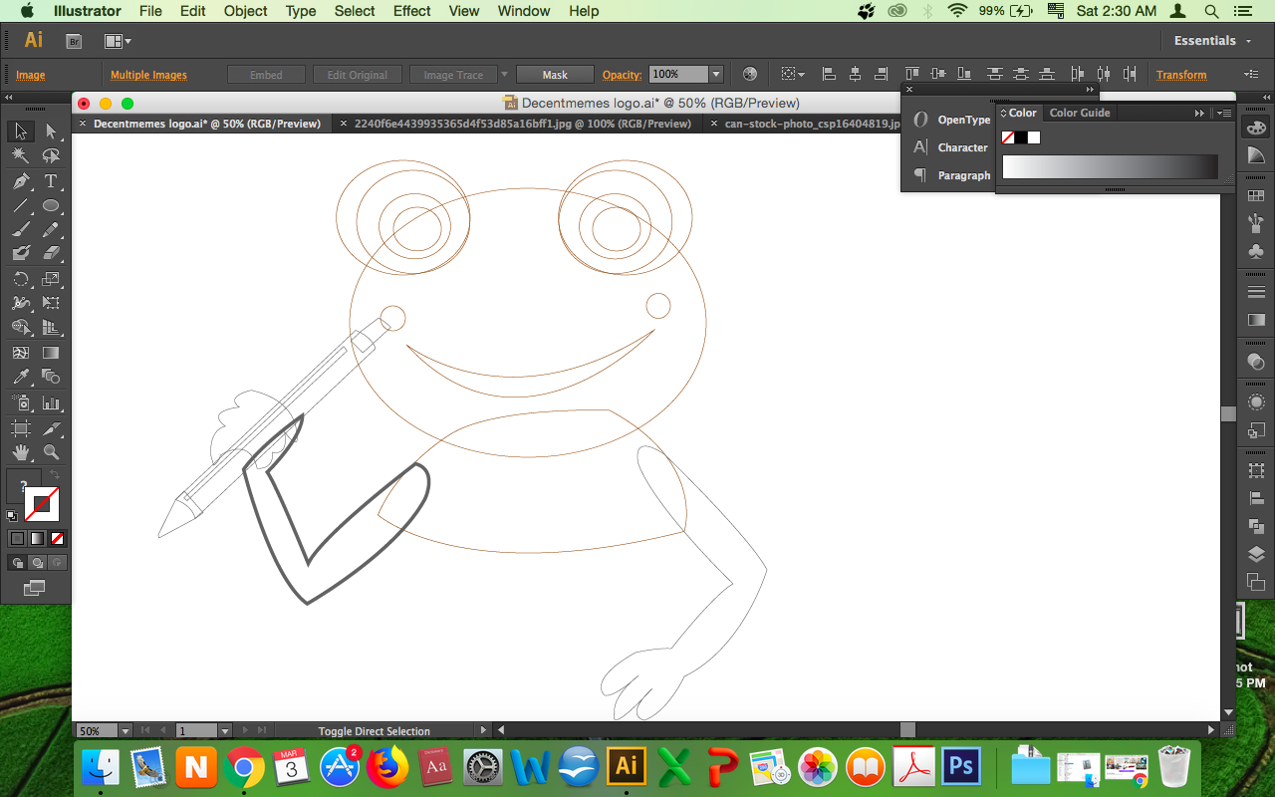The image size is (1275, 797).
Task: Select the Free Transform tool
Action: [51, 303]
